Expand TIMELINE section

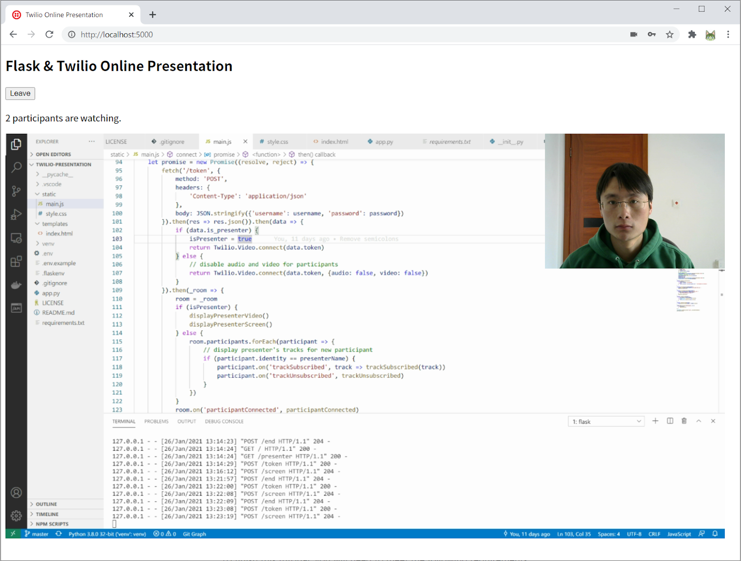65,514
